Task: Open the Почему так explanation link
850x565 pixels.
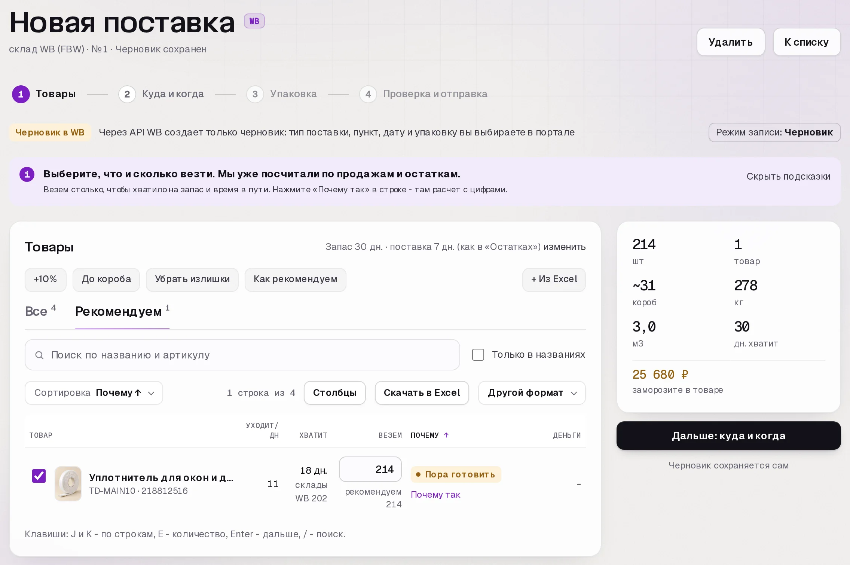Action: [435, 495]
